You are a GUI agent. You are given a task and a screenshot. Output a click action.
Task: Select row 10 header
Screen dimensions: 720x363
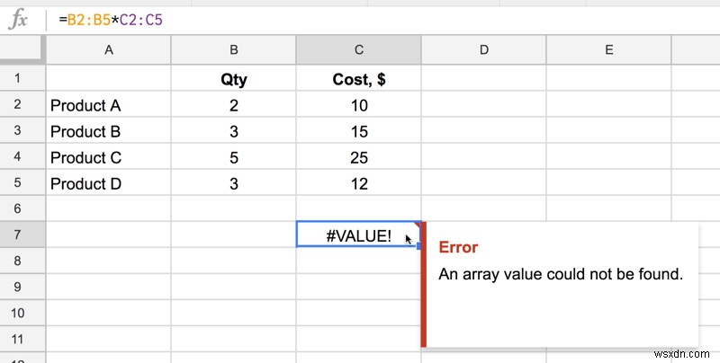click(23, 313)
